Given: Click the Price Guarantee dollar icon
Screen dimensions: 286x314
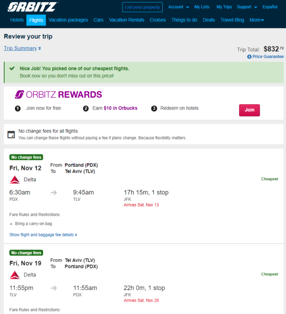Looking at the screenshot, I should [x=249, y=57].
